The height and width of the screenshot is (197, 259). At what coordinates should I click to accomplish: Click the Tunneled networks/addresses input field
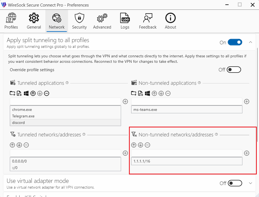(x=65, y=153)
